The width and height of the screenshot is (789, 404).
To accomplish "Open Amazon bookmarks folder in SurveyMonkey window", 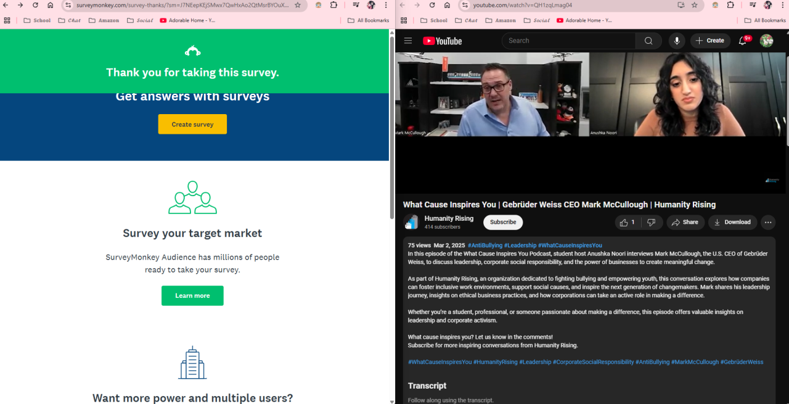I will [x=104, y=20].
